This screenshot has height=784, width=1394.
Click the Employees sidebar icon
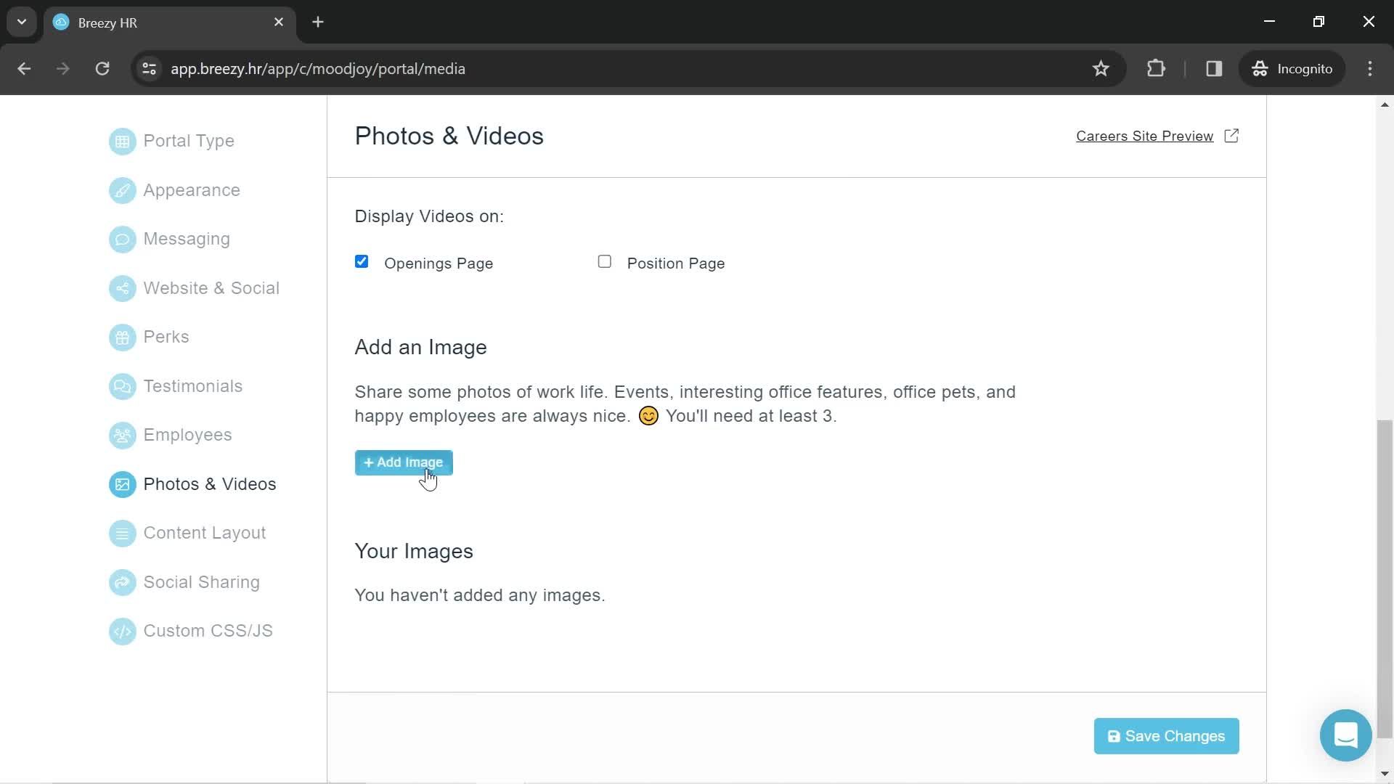121,436
